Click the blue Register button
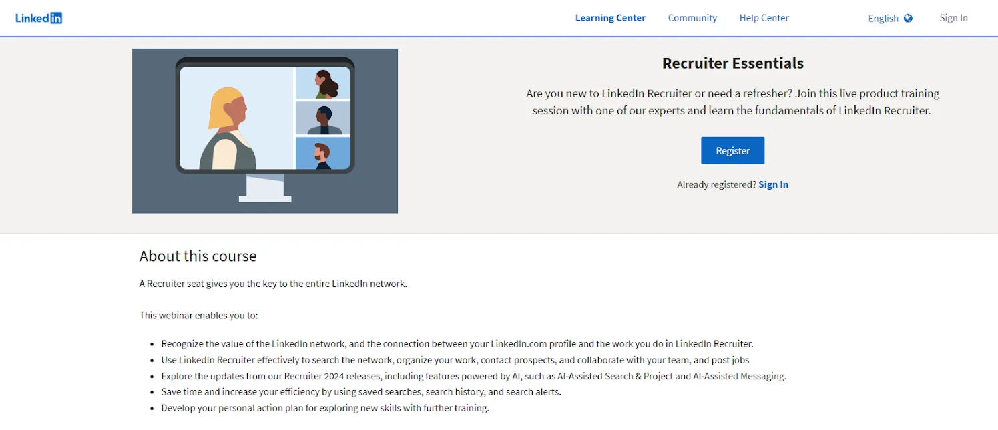This screenshot has width=998, height=430. pos(732,150)
